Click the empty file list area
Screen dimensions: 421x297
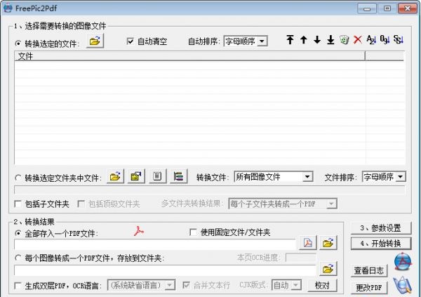(x=209, y=113)
